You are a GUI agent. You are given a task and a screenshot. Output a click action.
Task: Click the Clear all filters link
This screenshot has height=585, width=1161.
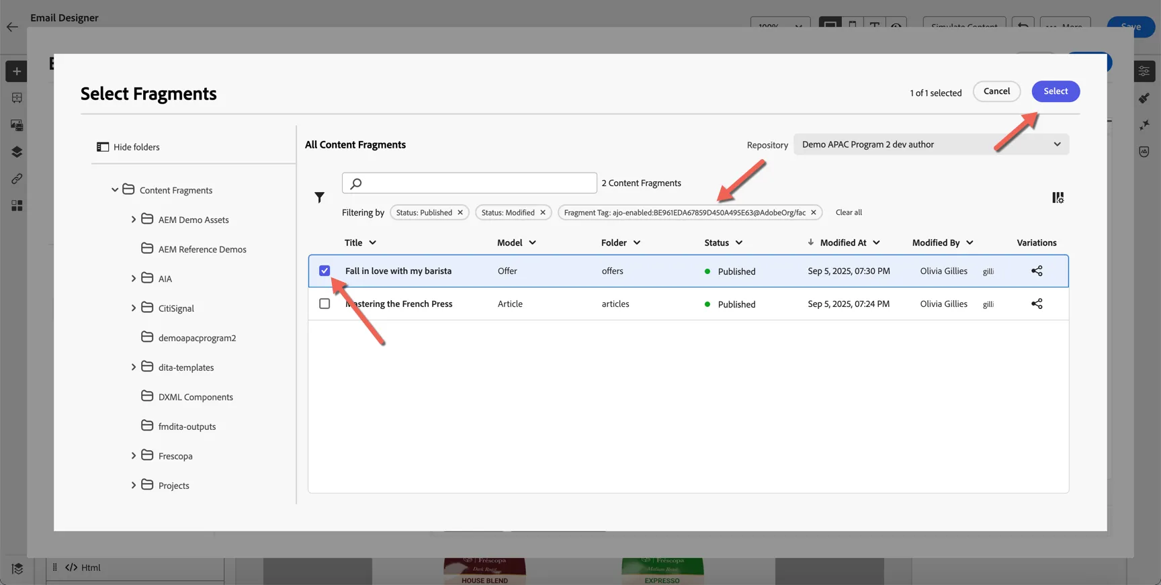[849, 212]
